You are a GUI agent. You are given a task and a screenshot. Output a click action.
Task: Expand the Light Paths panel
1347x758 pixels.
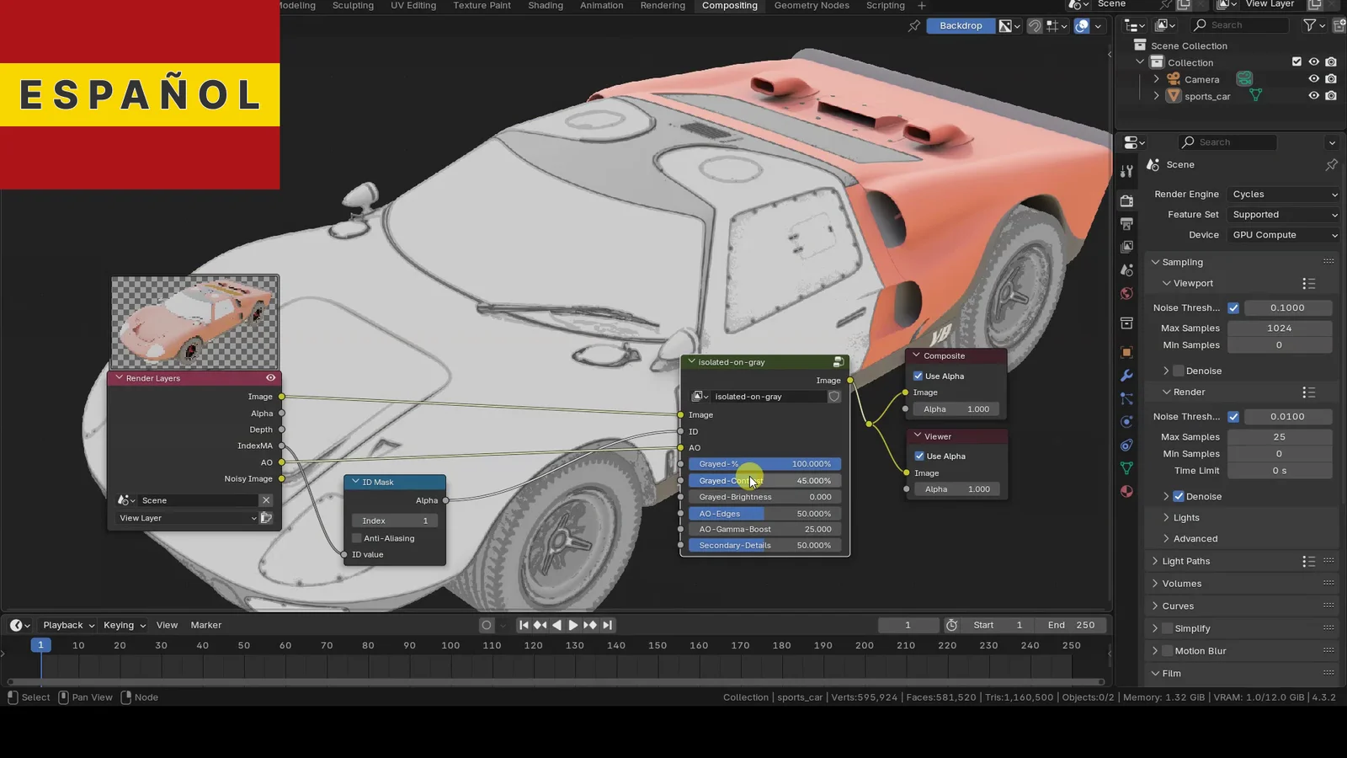[1185, 562]
